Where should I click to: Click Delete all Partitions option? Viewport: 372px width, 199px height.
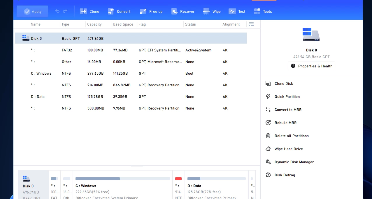[291, 136]
